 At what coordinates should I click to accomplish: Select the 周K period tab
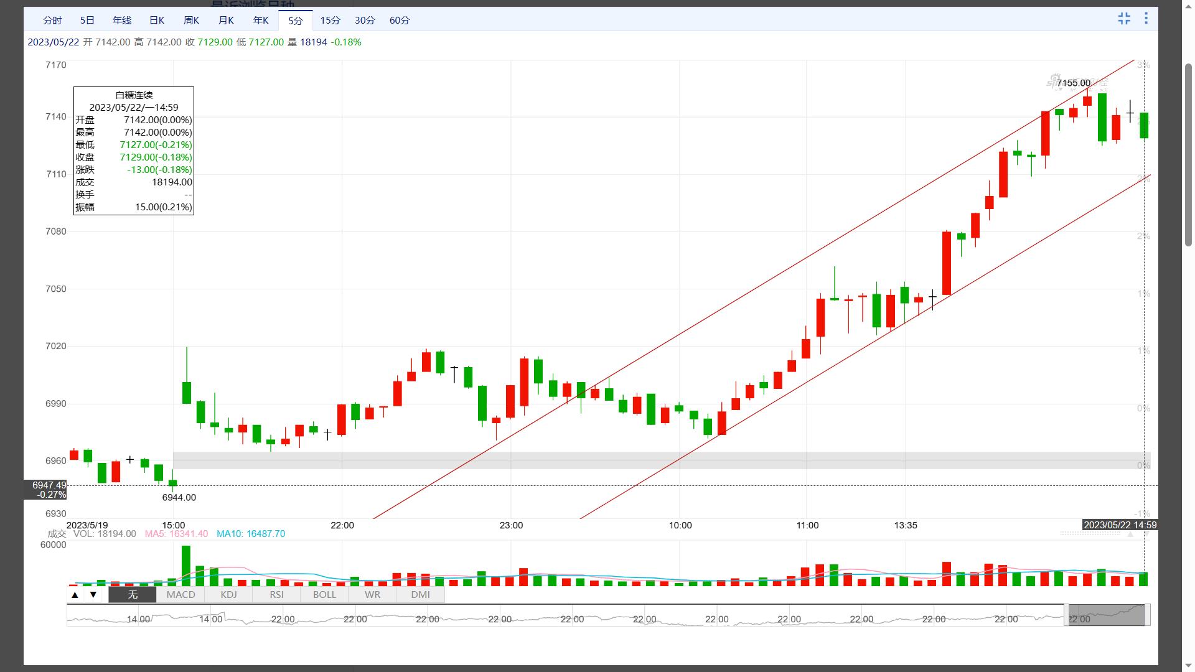point(191,21)
